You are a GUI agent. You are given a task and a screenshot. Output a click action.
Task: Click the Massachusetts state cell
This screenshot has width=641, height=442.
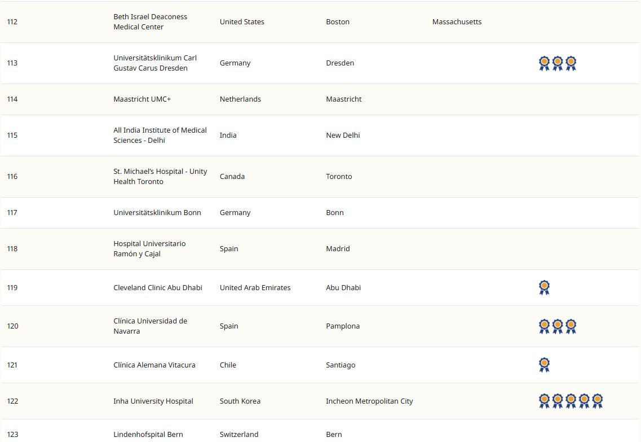457,22
